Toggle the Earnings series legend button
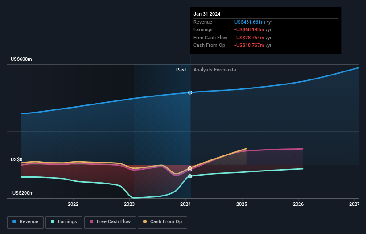Viewport: 366px width, 234px height. pos(64,222)
